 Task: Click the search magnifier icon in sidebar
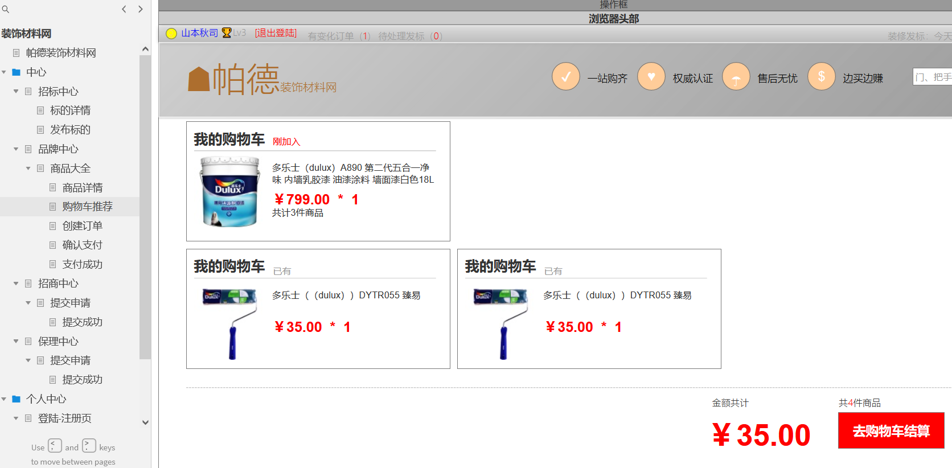coord(6,9)
